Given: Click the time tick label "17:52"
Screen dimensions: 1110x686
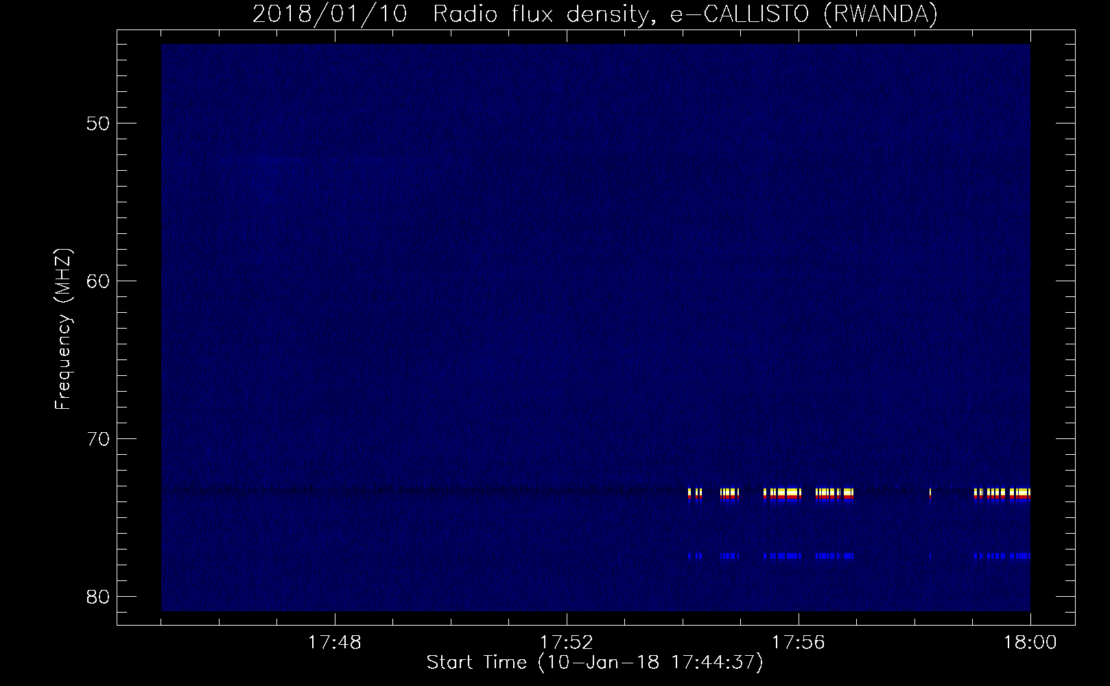Looking at the screenshot, I should pyautogui.click(x=567, y=643).
